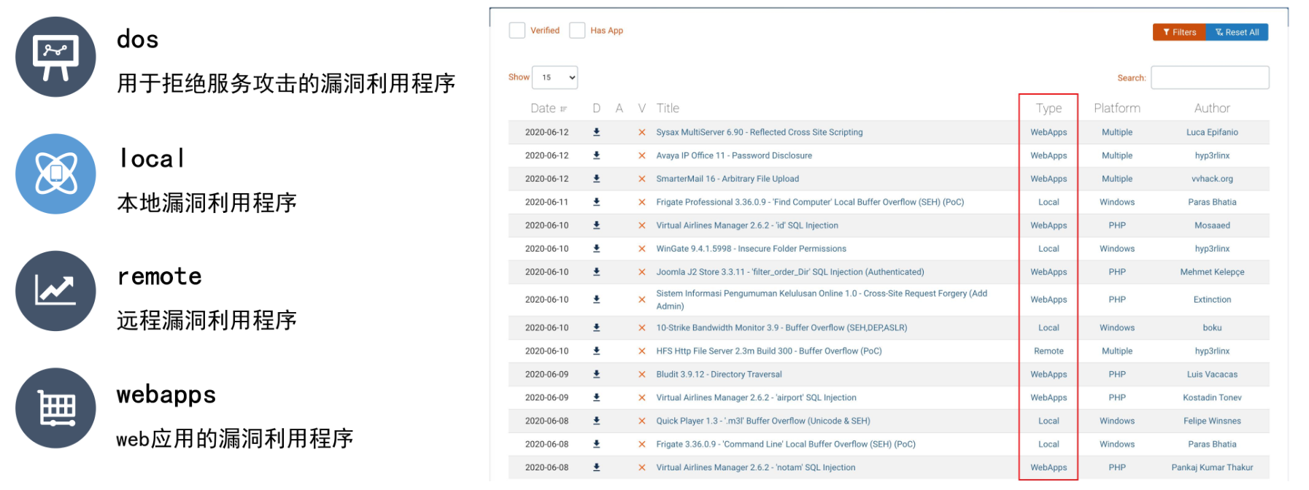Click the orange Filters button
Viewport: 1309px width, 490px height.
point(1179,32)
